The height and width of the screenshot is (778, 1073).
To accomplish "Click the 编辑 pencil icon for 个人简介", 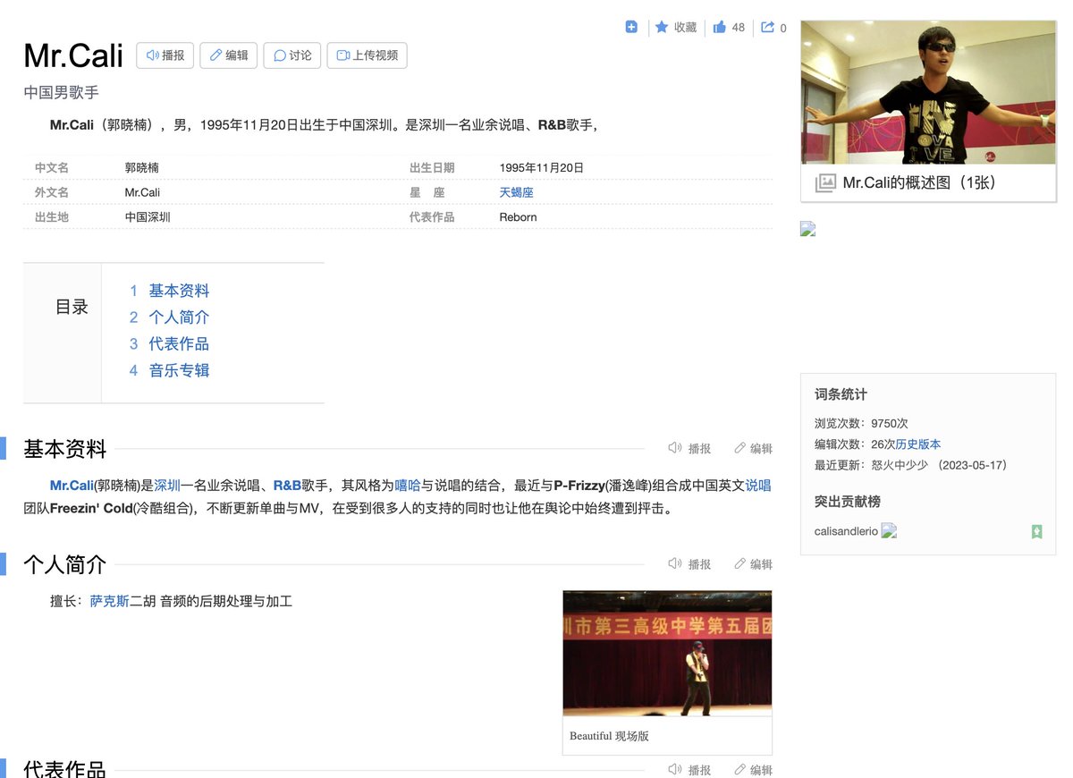I will (x=753, y=563).
